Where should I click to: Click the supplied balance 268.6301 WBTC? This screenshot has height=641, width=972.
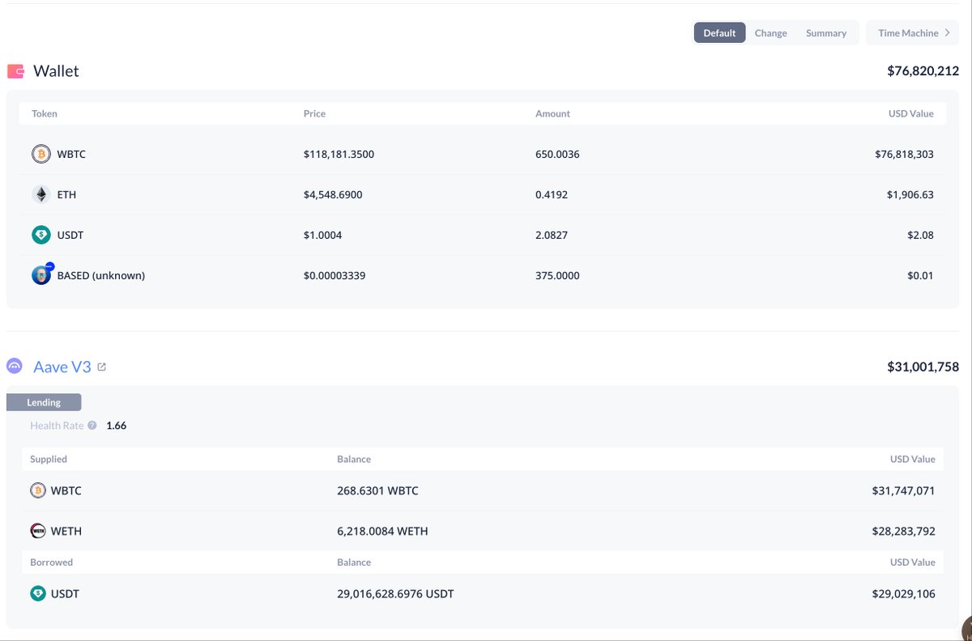(377, 490)
